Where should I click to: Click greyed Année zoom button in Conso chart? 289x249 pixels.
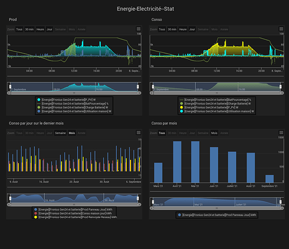point(224,29)
